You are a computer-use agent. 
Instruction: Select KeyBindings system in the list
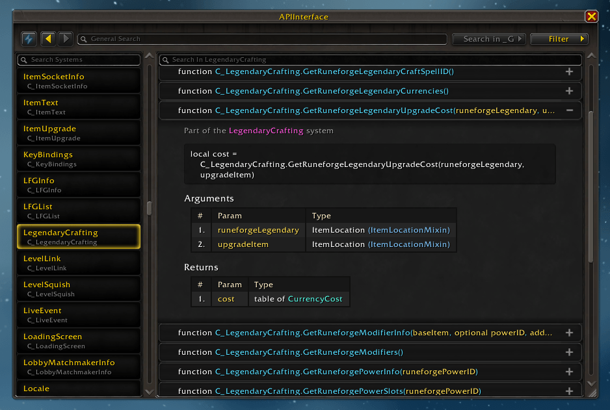click(x=79, y=159)
